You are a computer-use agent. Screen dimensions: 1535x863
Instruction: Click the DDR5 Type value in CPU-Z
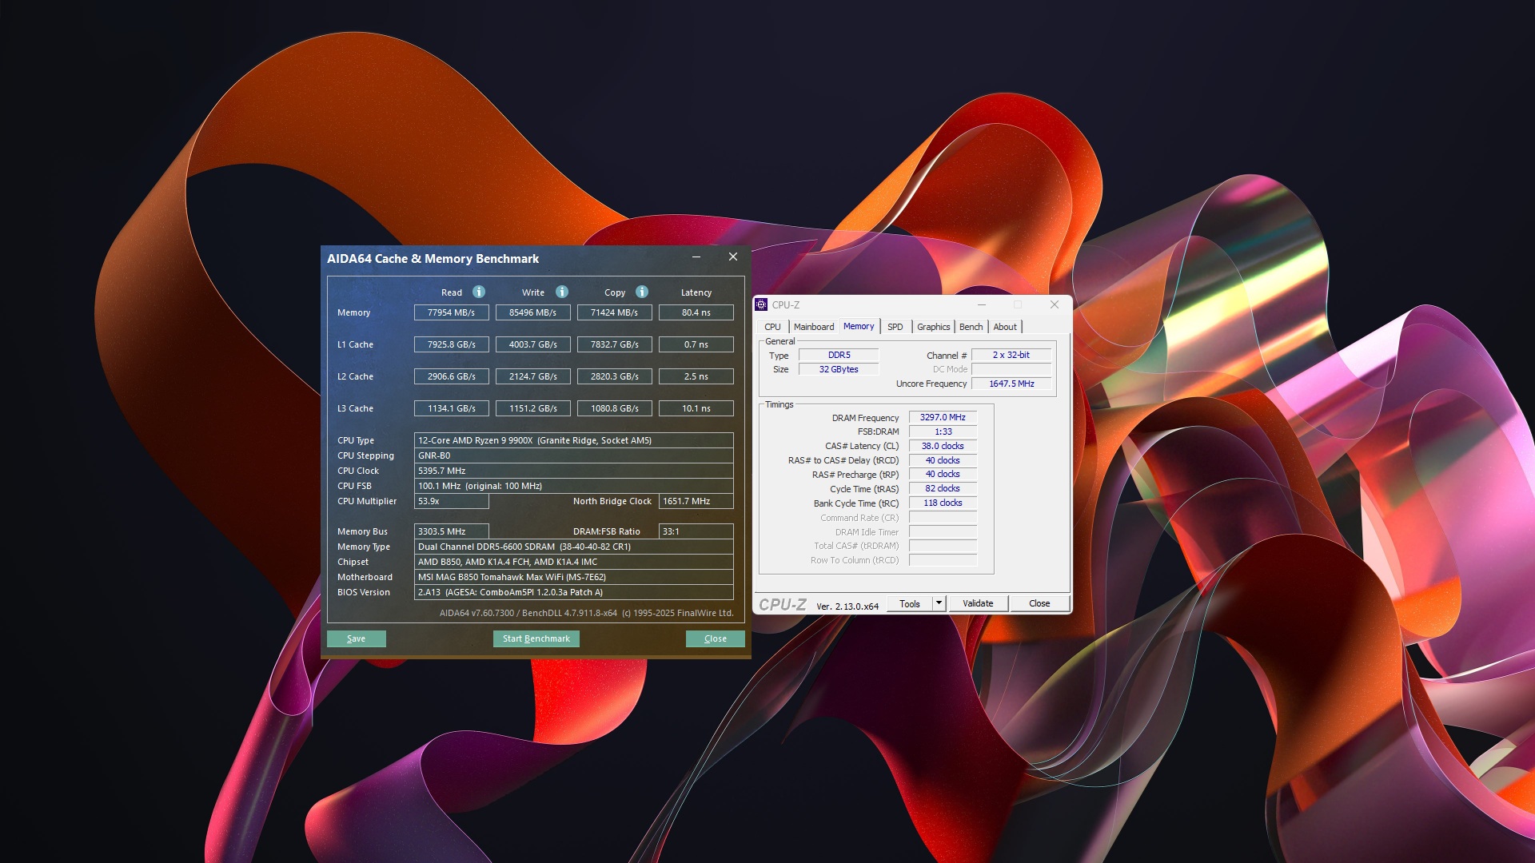[839, 355]
